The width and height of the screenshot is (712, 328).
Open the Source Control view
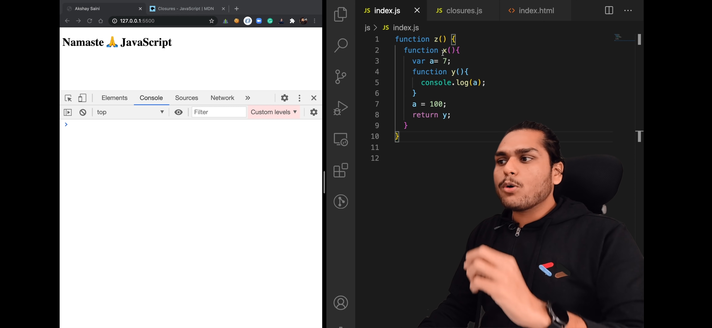click(340, 77)
